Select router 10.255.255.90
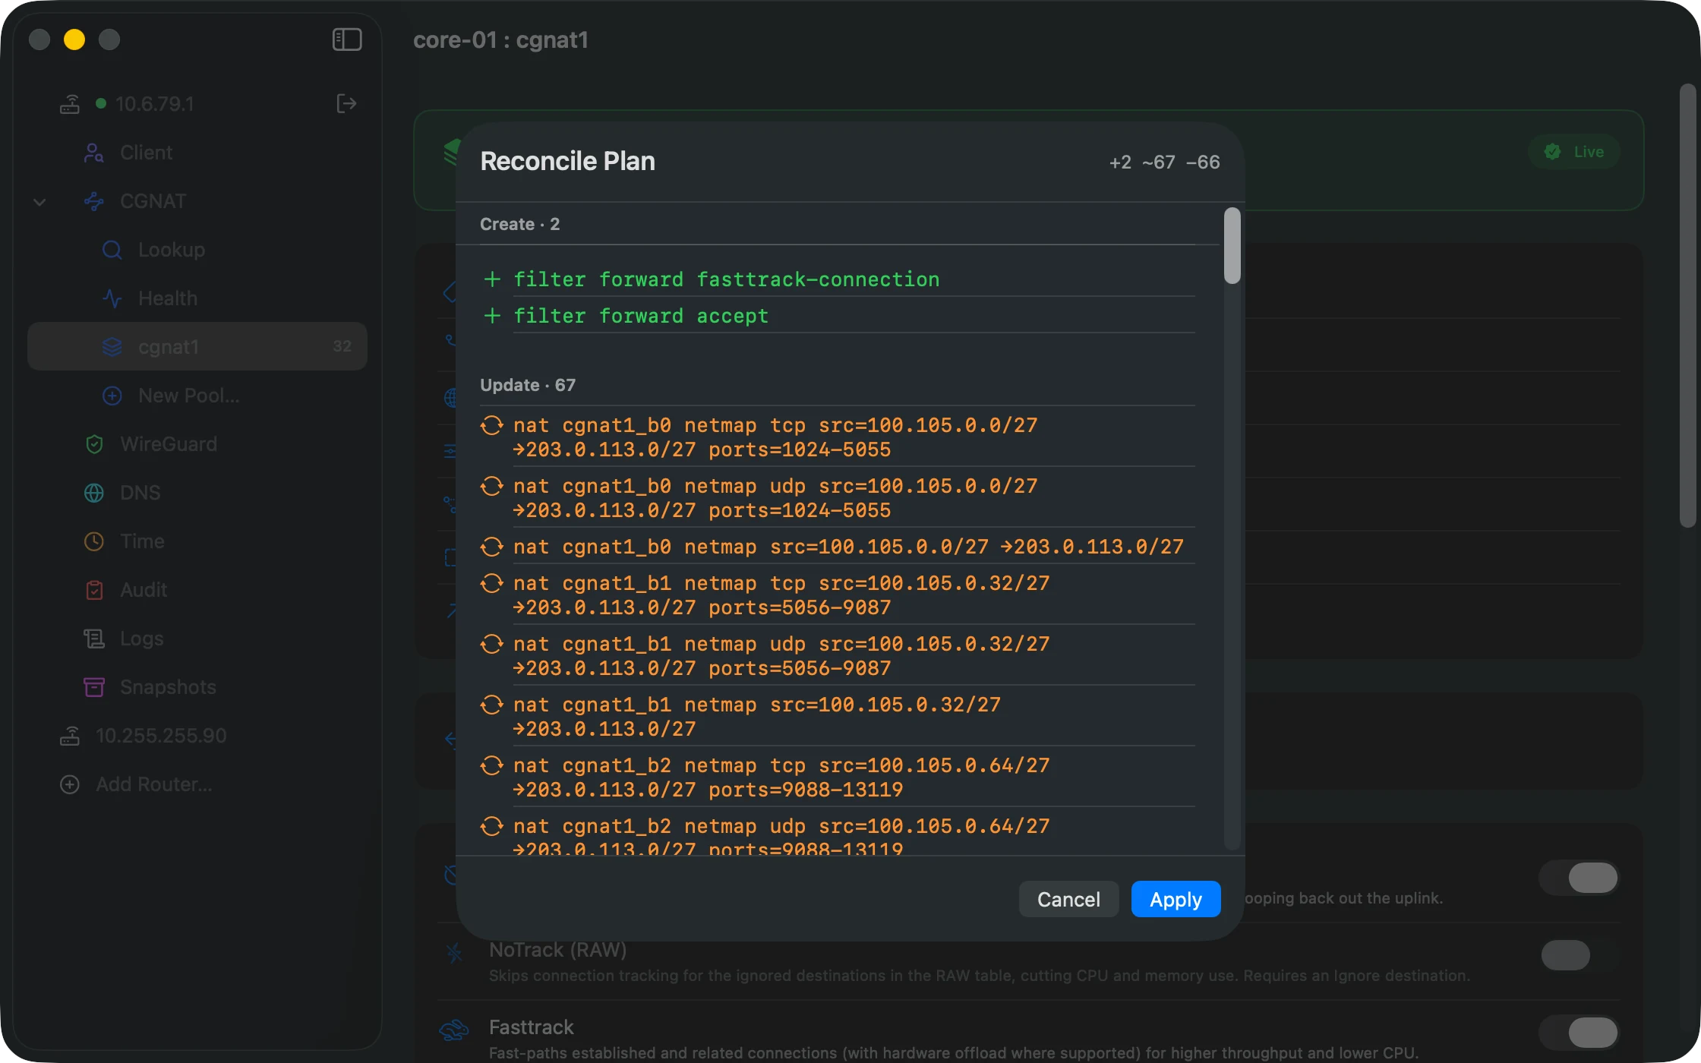Screen dimensions: 1701x1063 coord(197,736)
